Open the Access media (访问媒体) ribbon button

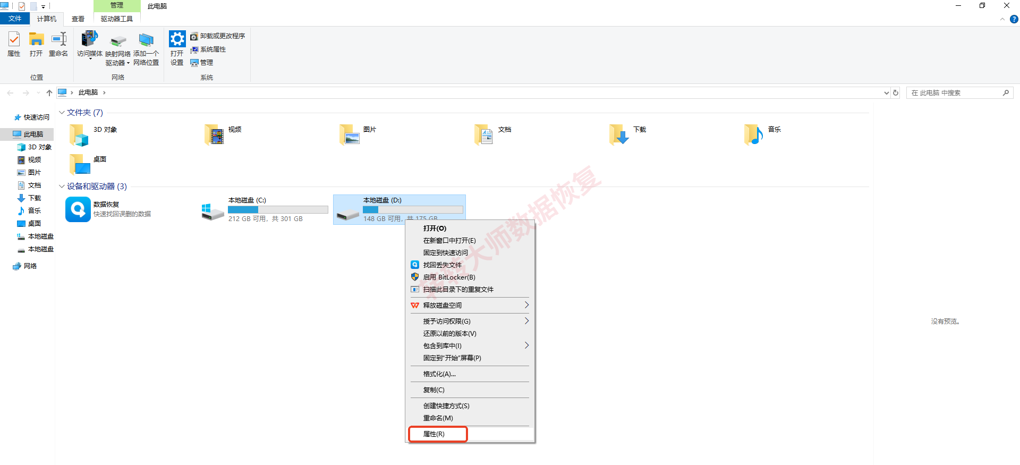pos(90,45)
